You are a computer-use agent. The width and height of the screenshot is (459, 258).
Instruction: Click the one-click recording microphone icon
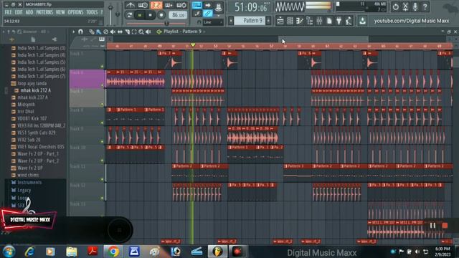(415, 6)
